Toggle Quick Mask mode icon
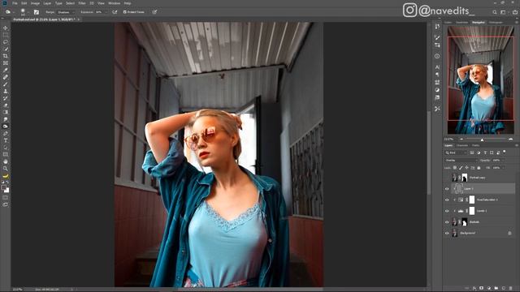The width and height of the screenshot is (520, 292). pos(6,198)
